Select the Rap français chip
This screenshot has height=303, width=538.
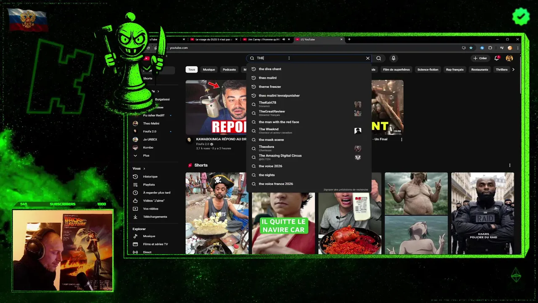tap(455, 69)
